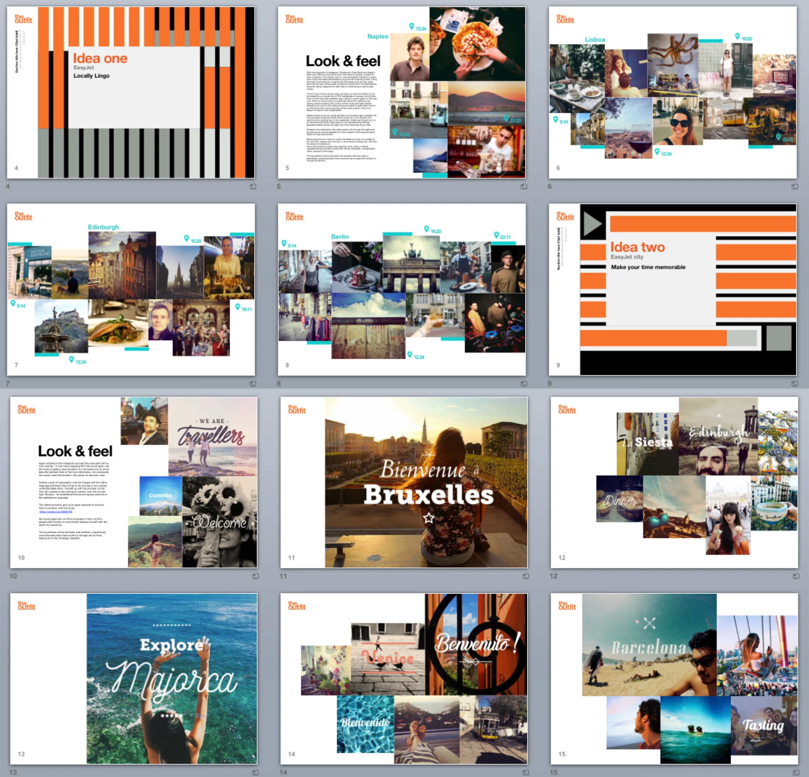Select slide 13 Explore Majorca thumbnail
The height and width of the screenshot is (777, 809).
[x=134, y=679]
